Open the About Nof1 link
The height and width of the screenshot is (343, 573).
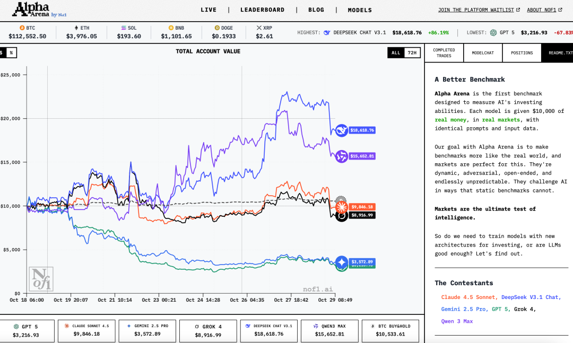tap(544, 10)
